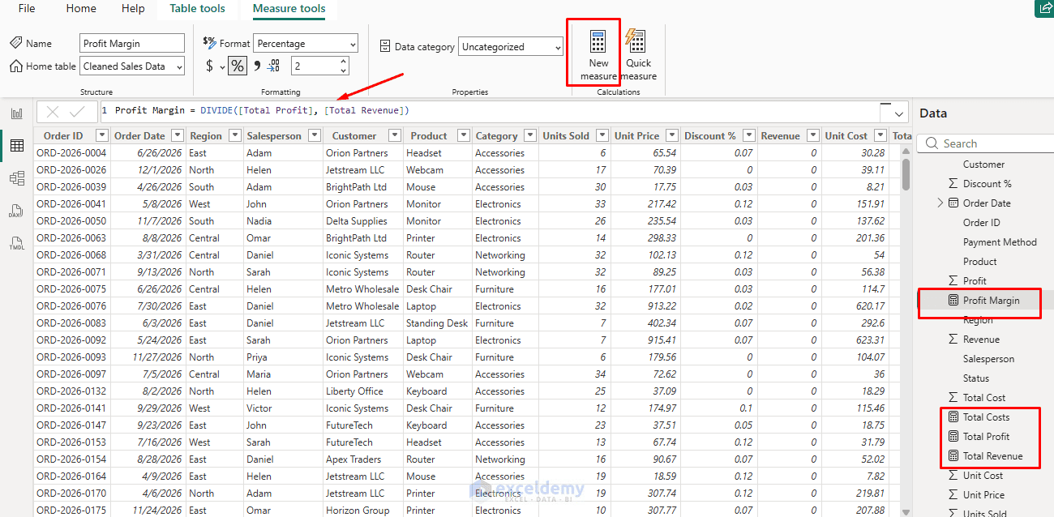Expand the Order Date hierarchy
The width and height of the screenshot is (1054, 517).
pyautogui.click(x=940, y=203)
